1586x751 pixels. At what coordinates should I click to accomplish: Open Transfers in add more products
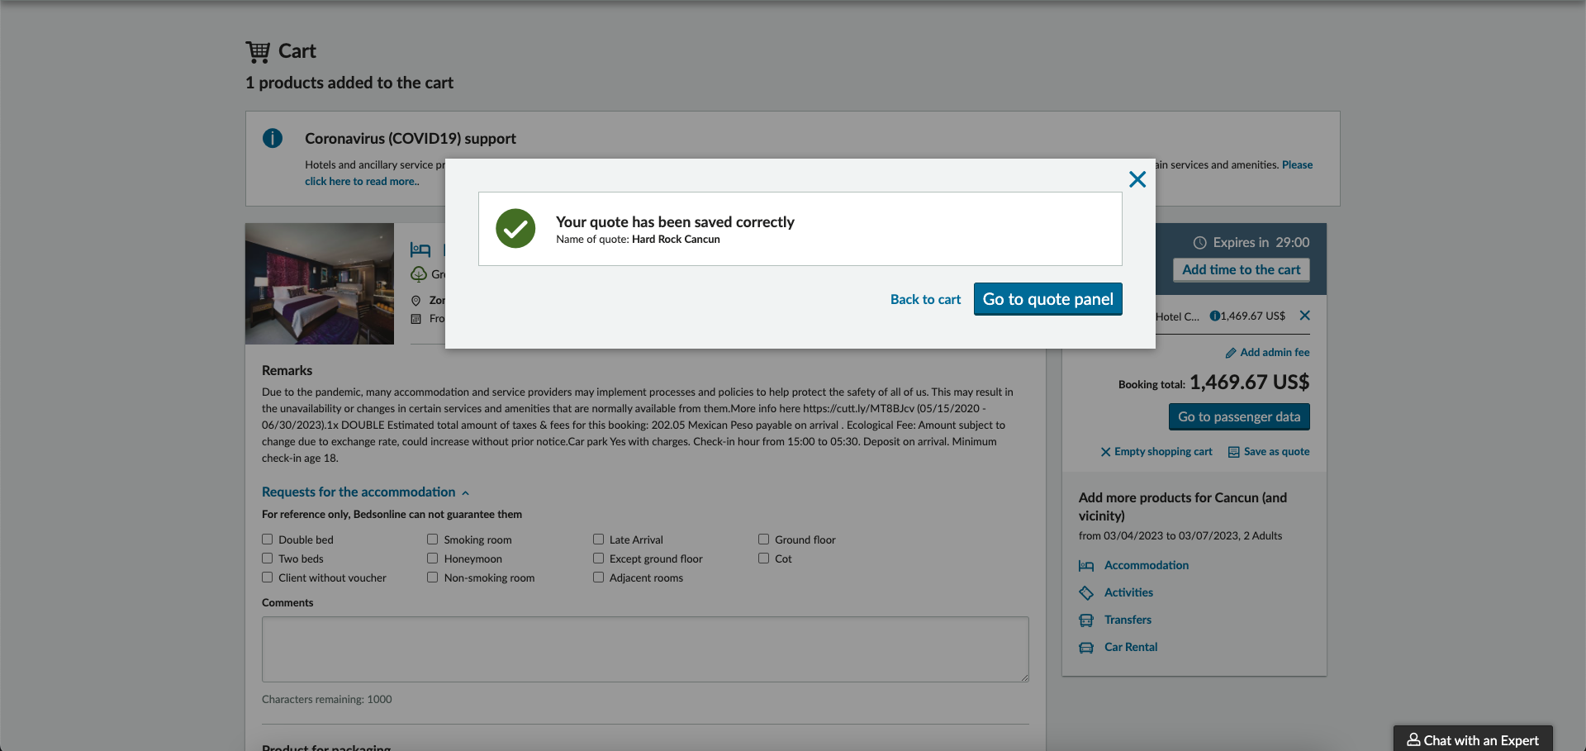coord(1128,620)
